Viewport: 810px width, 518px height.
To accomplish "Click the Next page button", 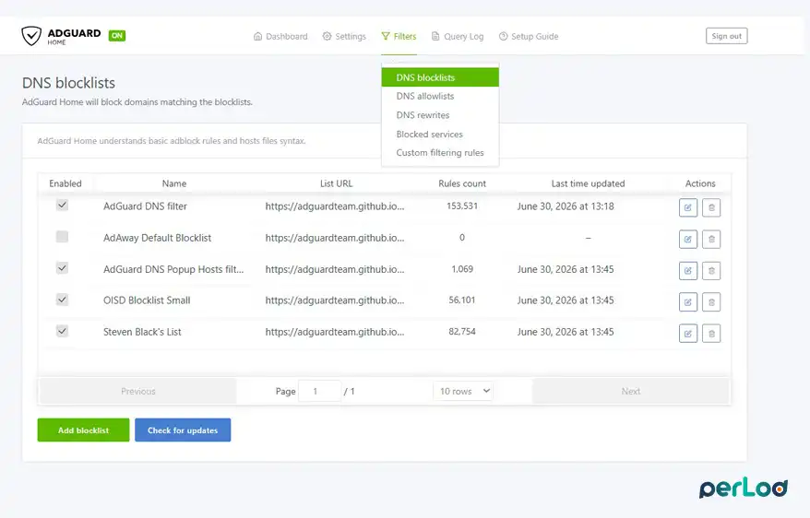I will (x=631, y=391).
